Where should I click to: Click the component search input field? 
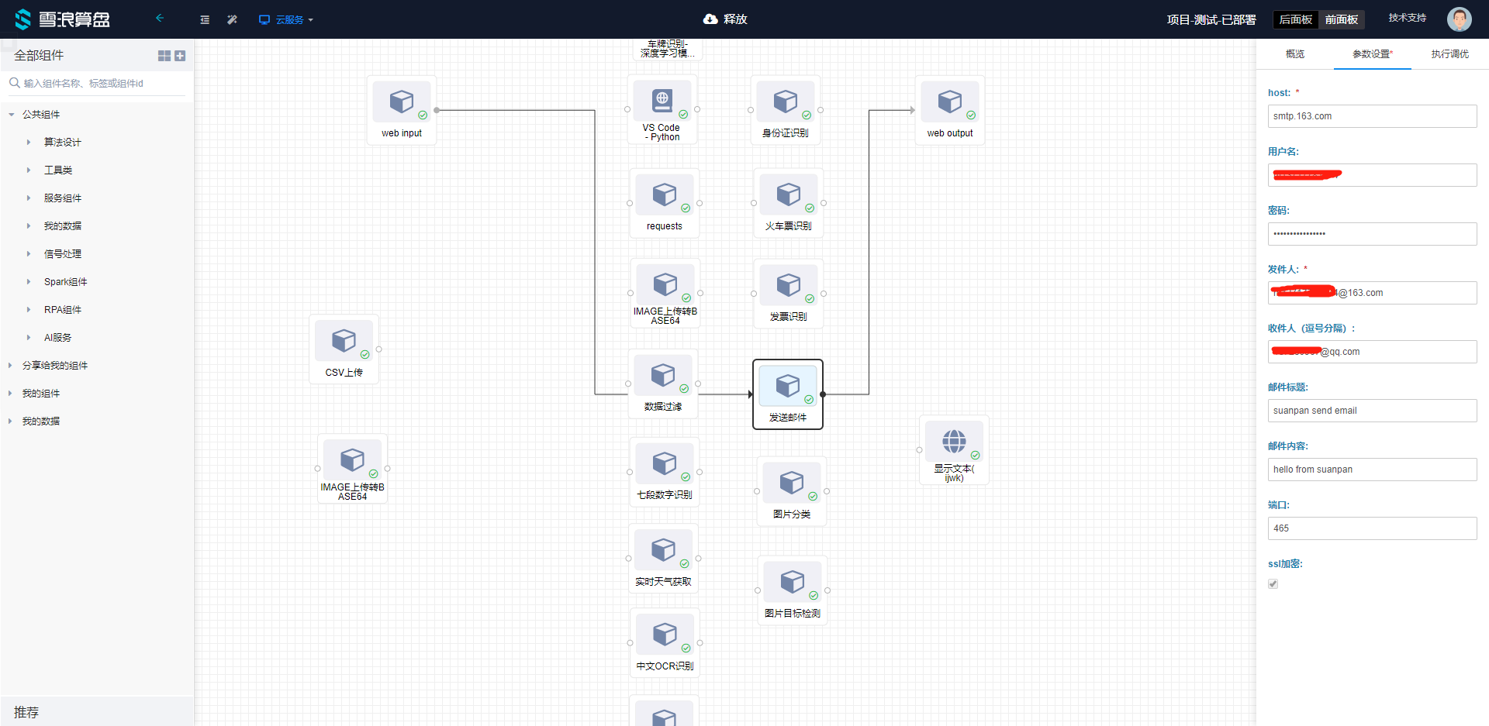click(97, 83)
